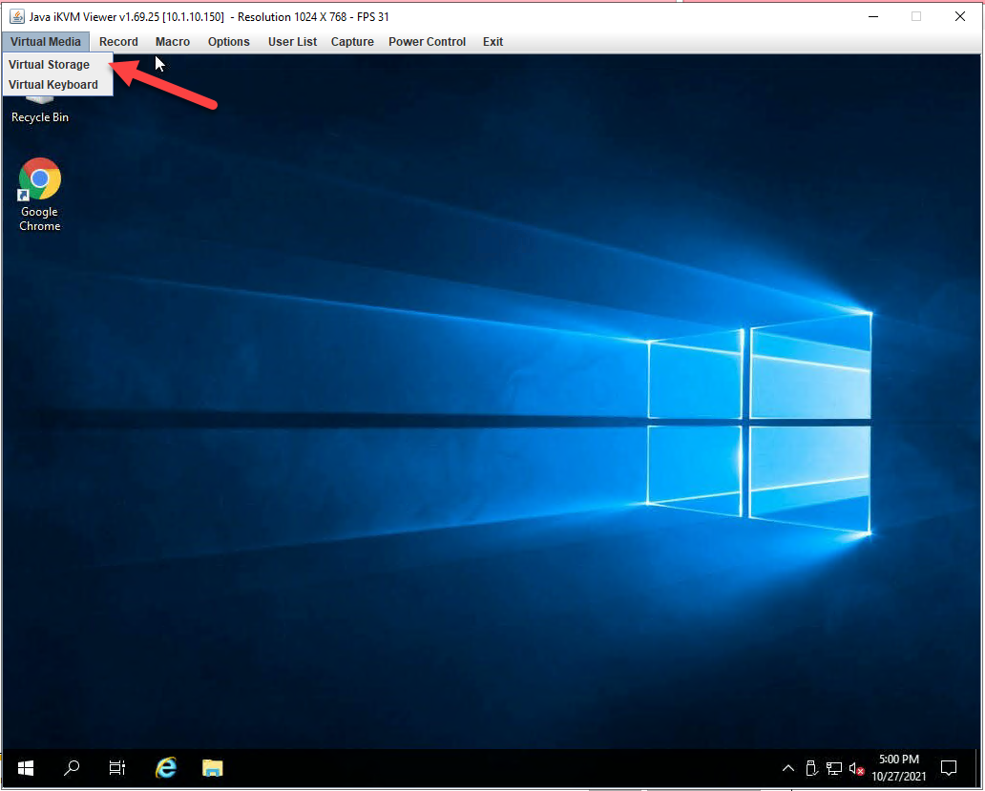The height and width of the screenshot is (791, 985).
Task: Click the network status tray icon
Action: coord(833,768)
